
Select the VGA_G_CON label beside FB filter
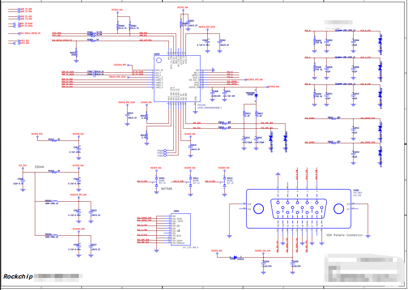tap(365, 57)
